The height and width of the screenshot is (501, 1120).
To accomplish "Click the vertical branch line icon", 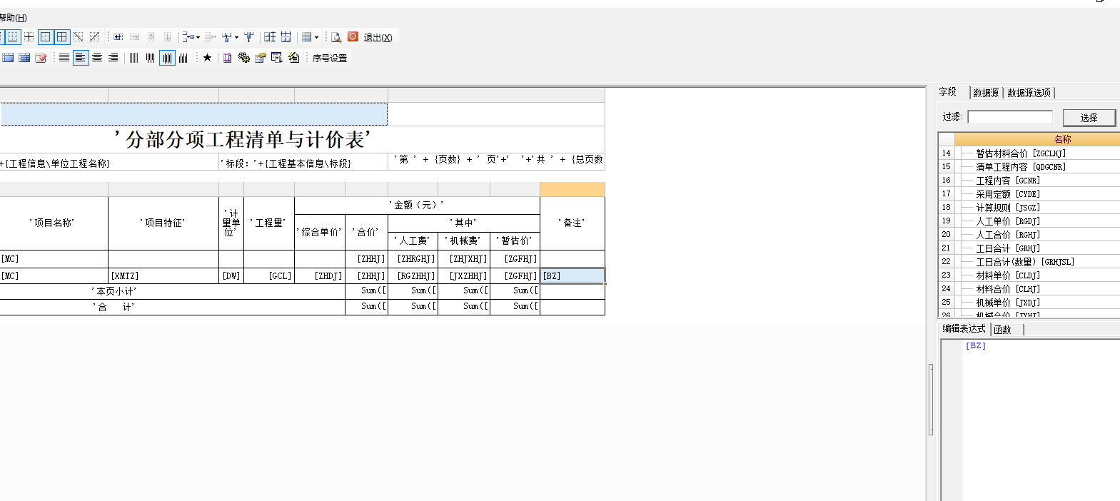I will (227, 37).
